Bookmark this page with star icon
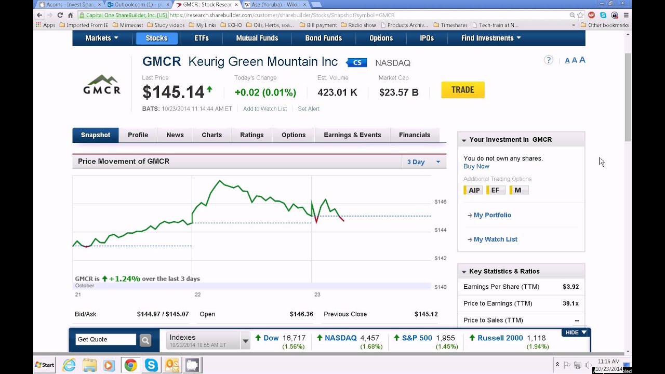 (x=580, y=15)
